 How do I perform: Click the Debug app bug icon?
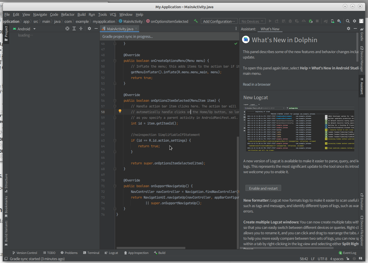tap(290, 21)
